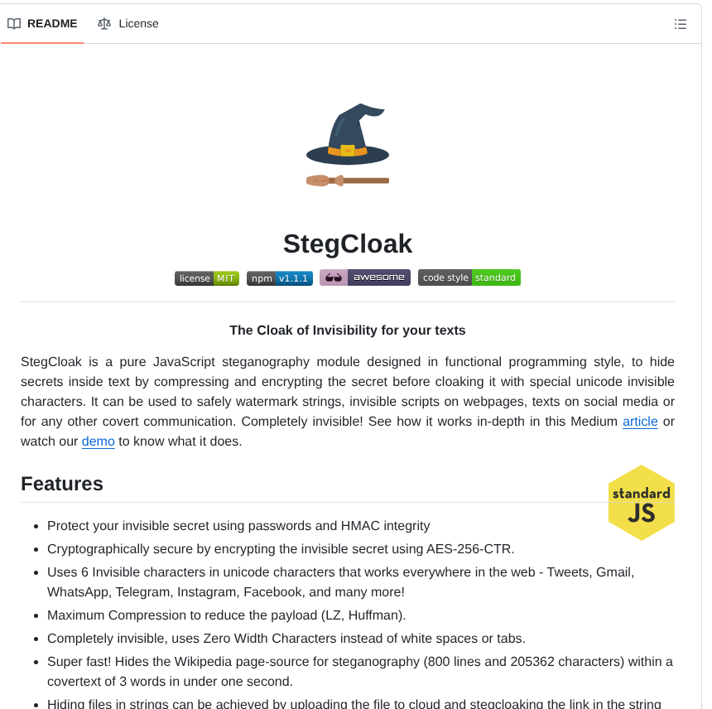
Task: Click the npm v1.1.1 badge
Action: click(x=280, y=278)
